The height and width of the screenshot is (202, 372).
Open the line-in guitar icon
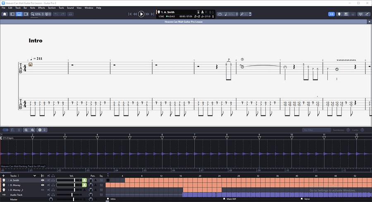(x=367, y=14)
